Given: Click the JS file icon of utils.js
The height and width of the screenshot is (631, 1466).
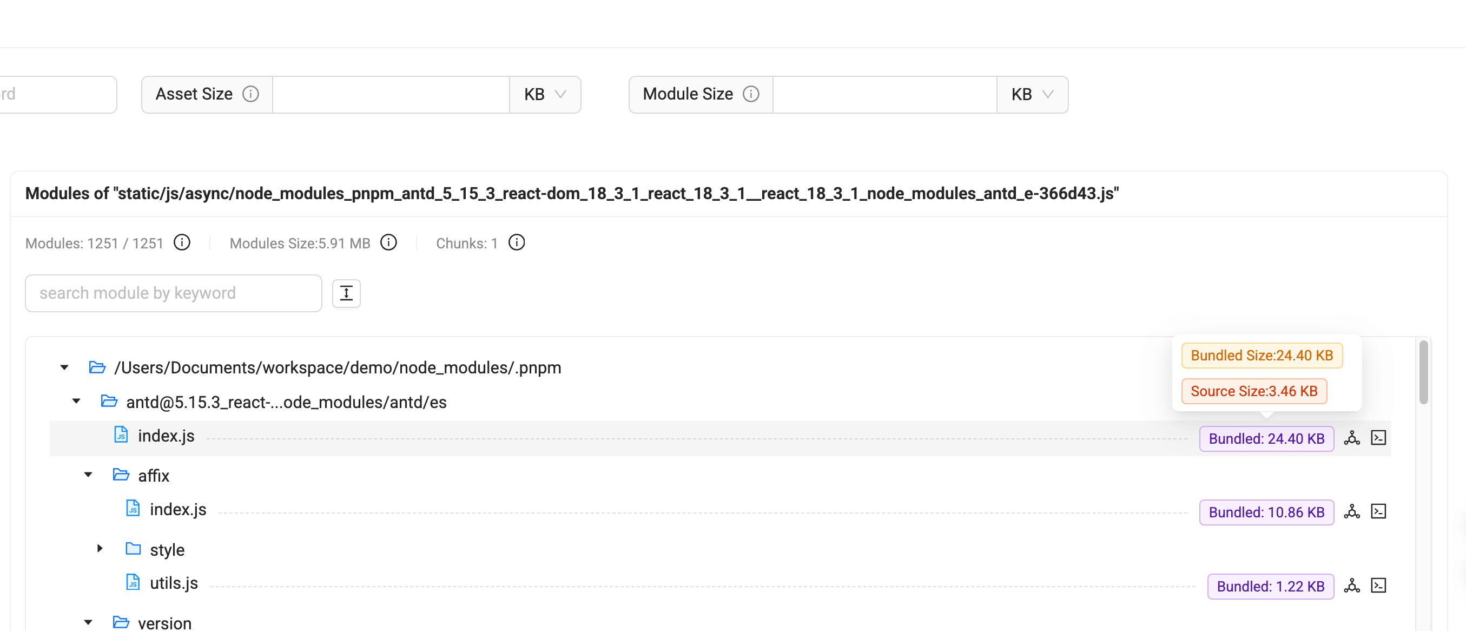Looking at the screenshot, I should coord(133,583).
